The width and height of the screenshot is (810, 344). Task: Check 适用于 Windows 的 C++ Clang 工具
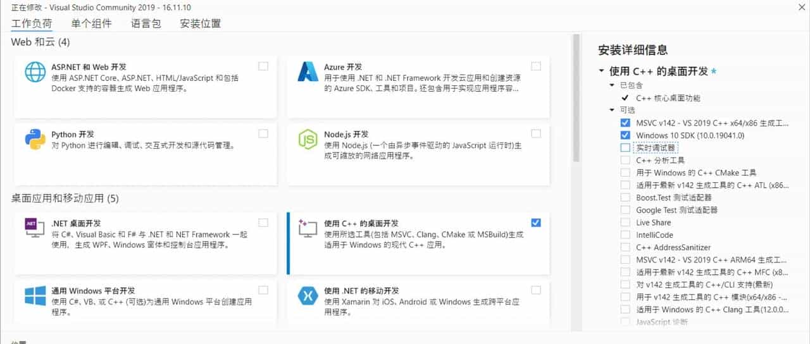[x=625, y=309]
